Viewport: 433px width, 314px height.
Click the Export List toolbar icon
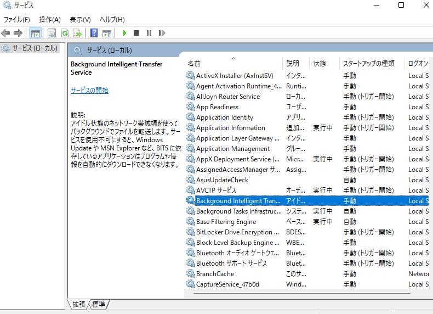[77, 33]
